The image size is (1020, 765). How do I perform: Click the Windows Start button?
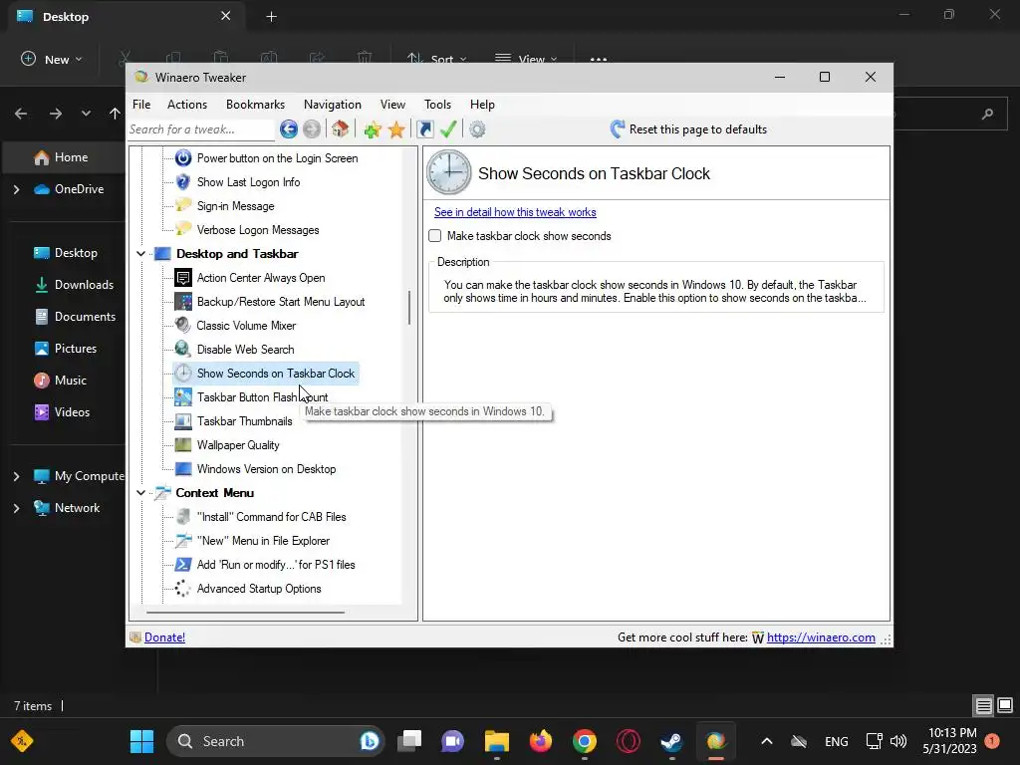[x=141, y=741]
